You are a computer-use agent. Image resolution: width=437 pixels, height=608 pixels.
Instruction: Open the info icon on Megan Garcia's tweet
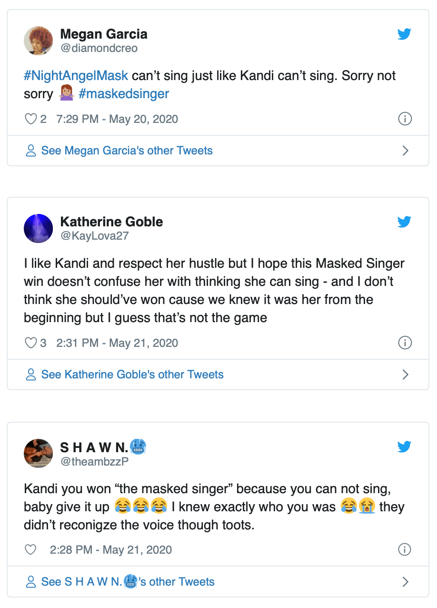[405, 119]
